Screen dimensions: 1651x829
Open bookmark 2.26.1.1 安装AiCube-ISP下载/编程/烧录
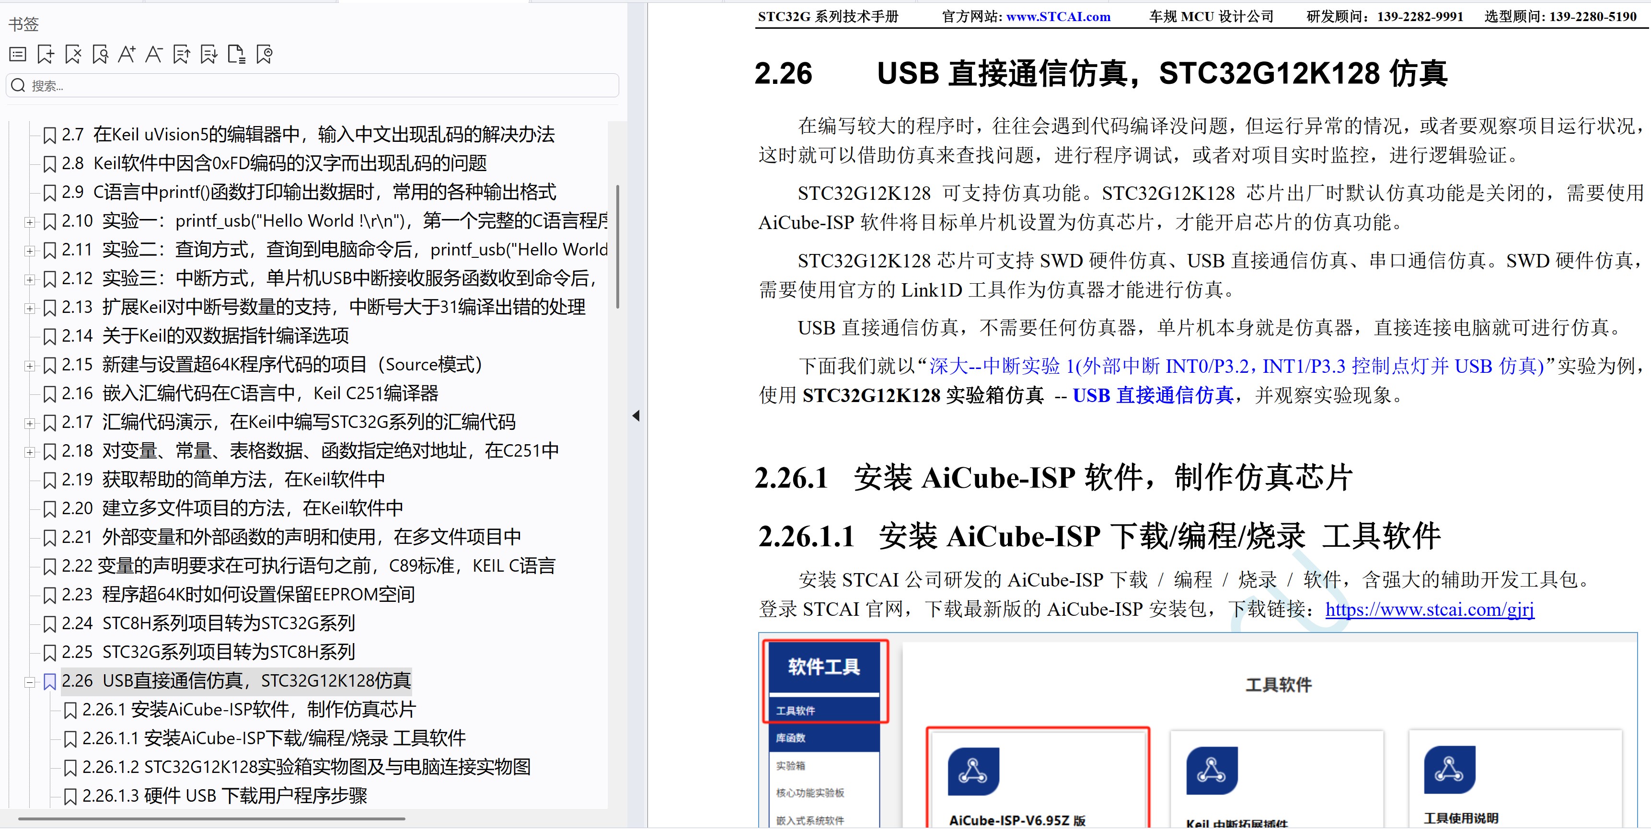pos(274,738)
